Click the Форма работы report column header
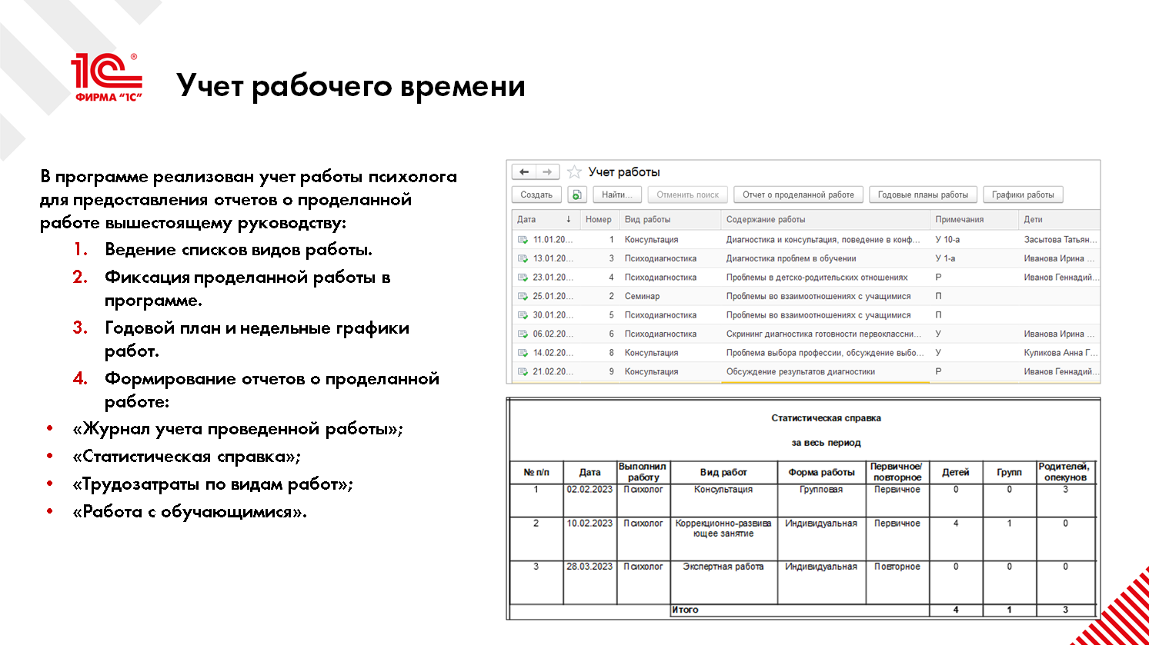Screen dimensions: 1149x645 821,472
